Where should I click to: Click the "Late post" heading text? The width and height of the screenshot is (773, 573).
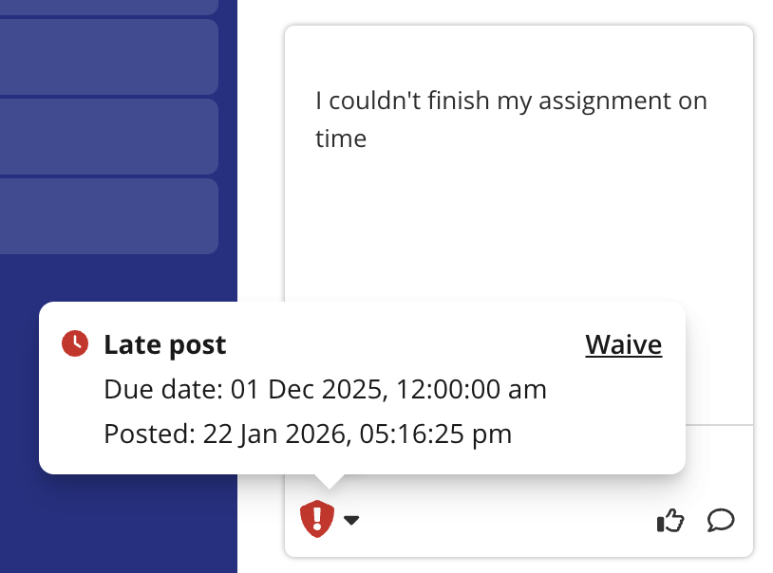point(165,344)
